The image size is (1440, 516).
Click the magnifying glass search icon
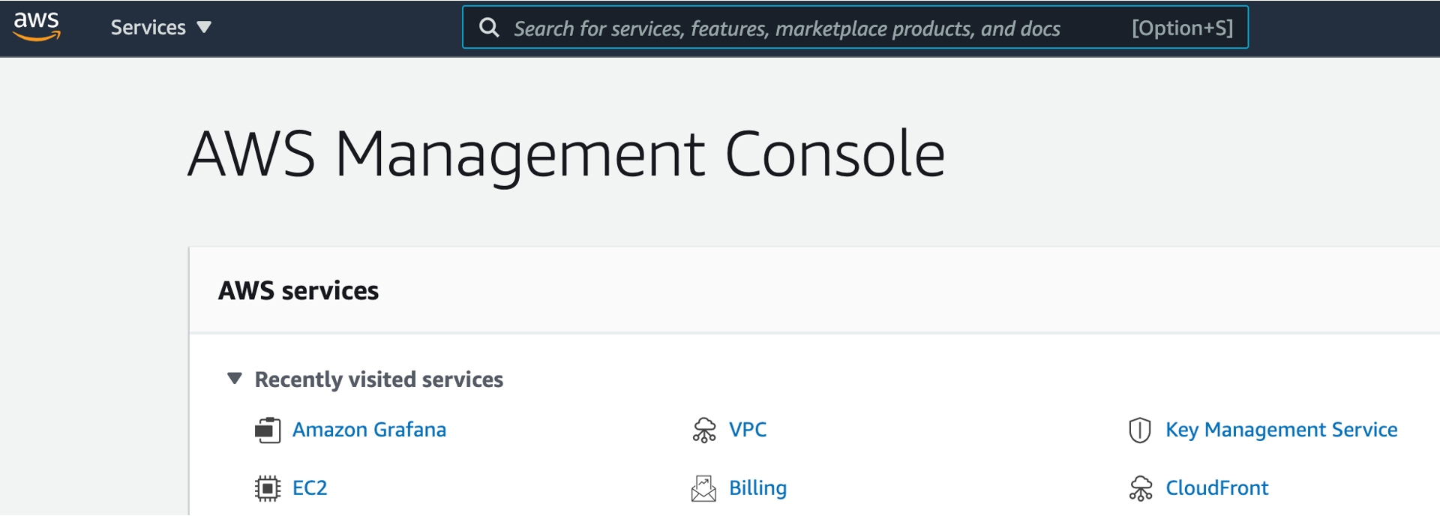(489, 28)
